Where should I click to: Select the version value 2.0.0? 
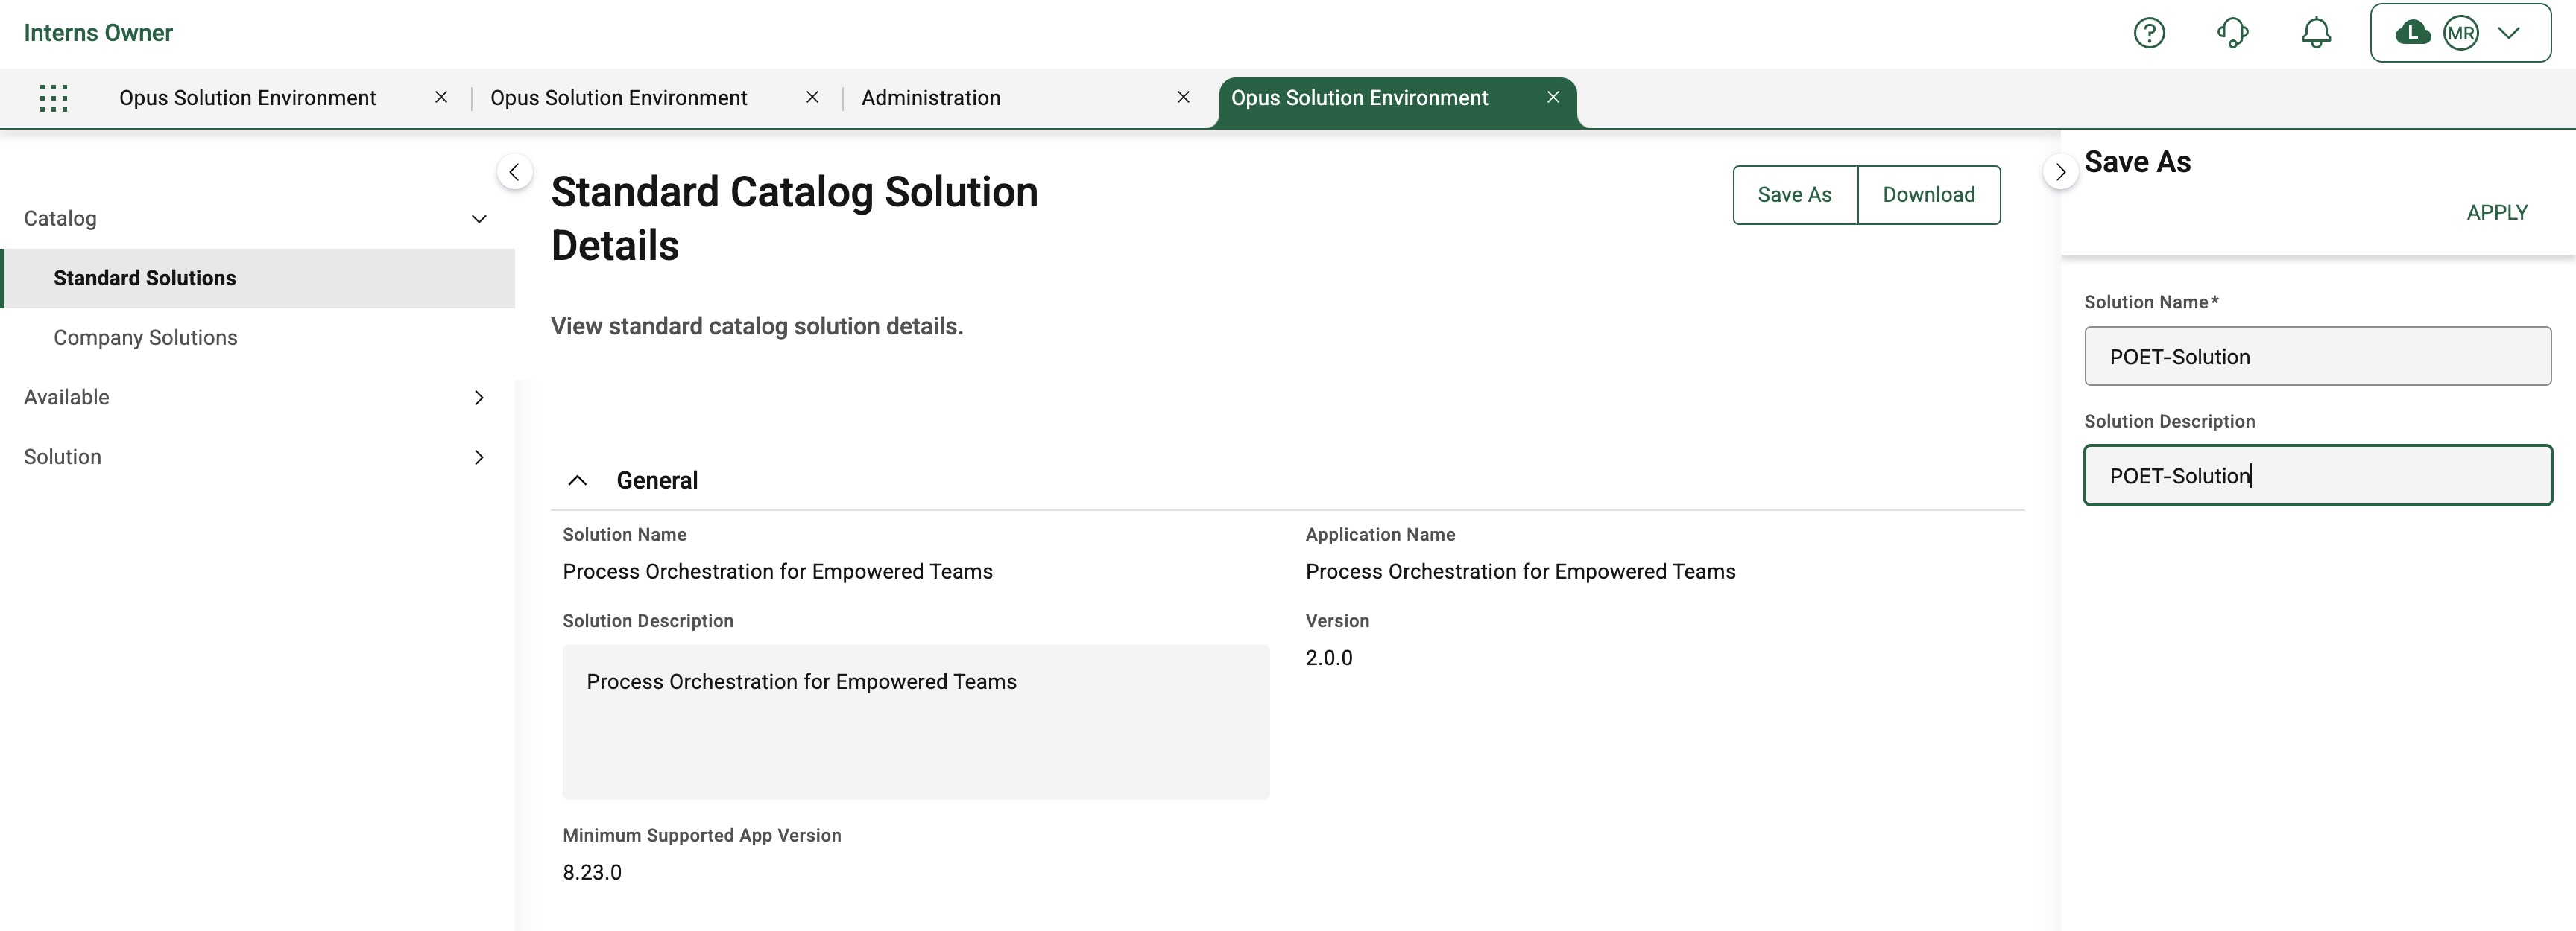[x=1328, y=658]
